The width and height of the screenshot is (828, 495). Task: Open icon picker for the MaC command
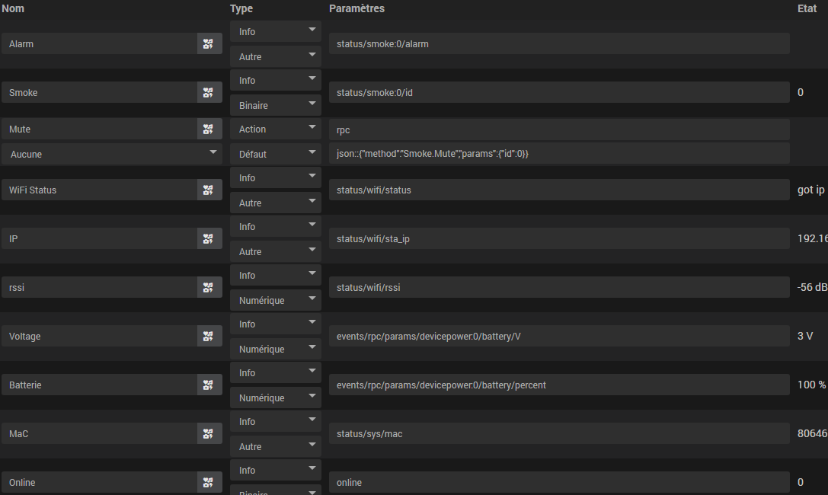pyautogui.click(x=209, y=434)
